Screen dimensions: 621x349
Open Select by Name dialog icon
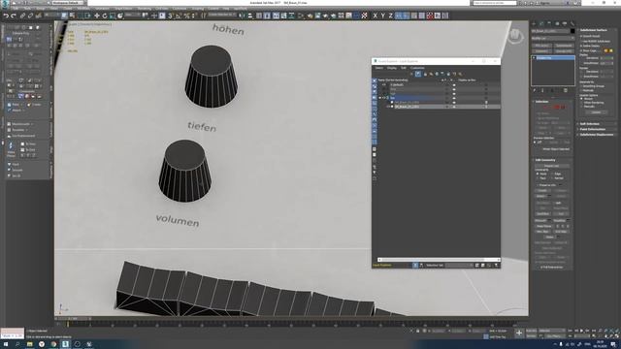point(72,16)
